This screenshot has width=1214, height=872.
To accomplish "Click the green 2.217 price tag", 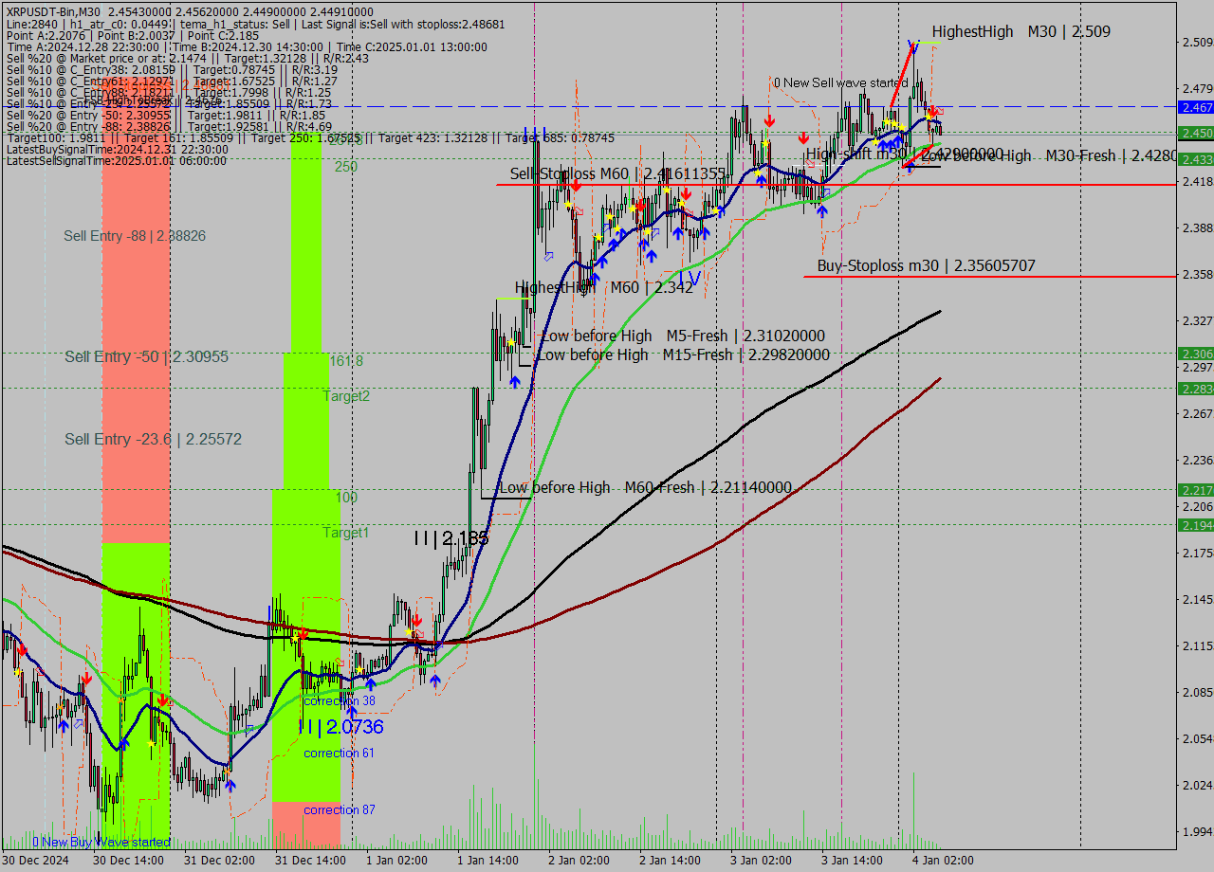I will tap(1195, 490).
